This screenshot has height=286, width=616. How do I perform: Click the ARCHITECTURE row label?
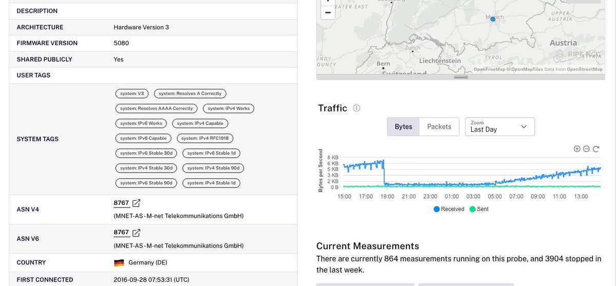point(40,27)
